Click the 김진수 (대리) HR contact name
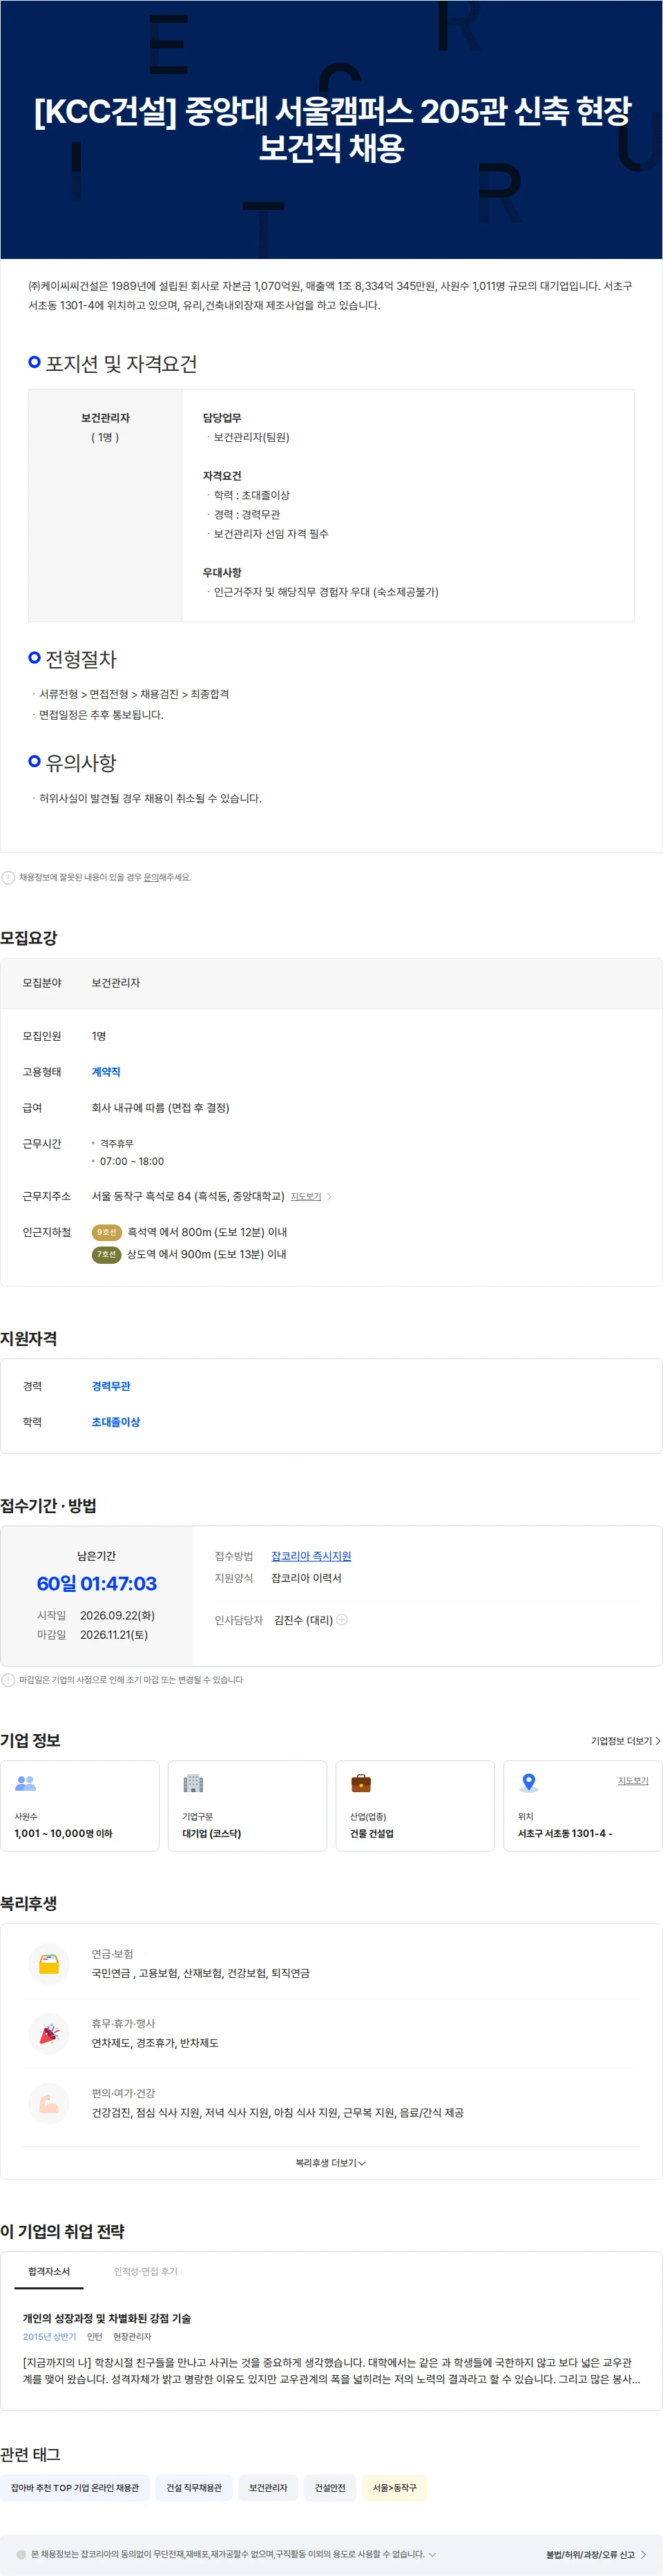The image size is (663, 2576). tap(303, 1620)
